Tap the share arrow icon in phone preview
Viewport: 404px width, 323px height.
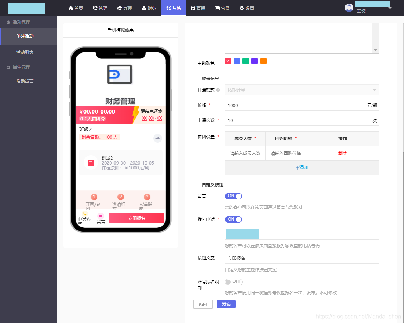coord(157,138)
